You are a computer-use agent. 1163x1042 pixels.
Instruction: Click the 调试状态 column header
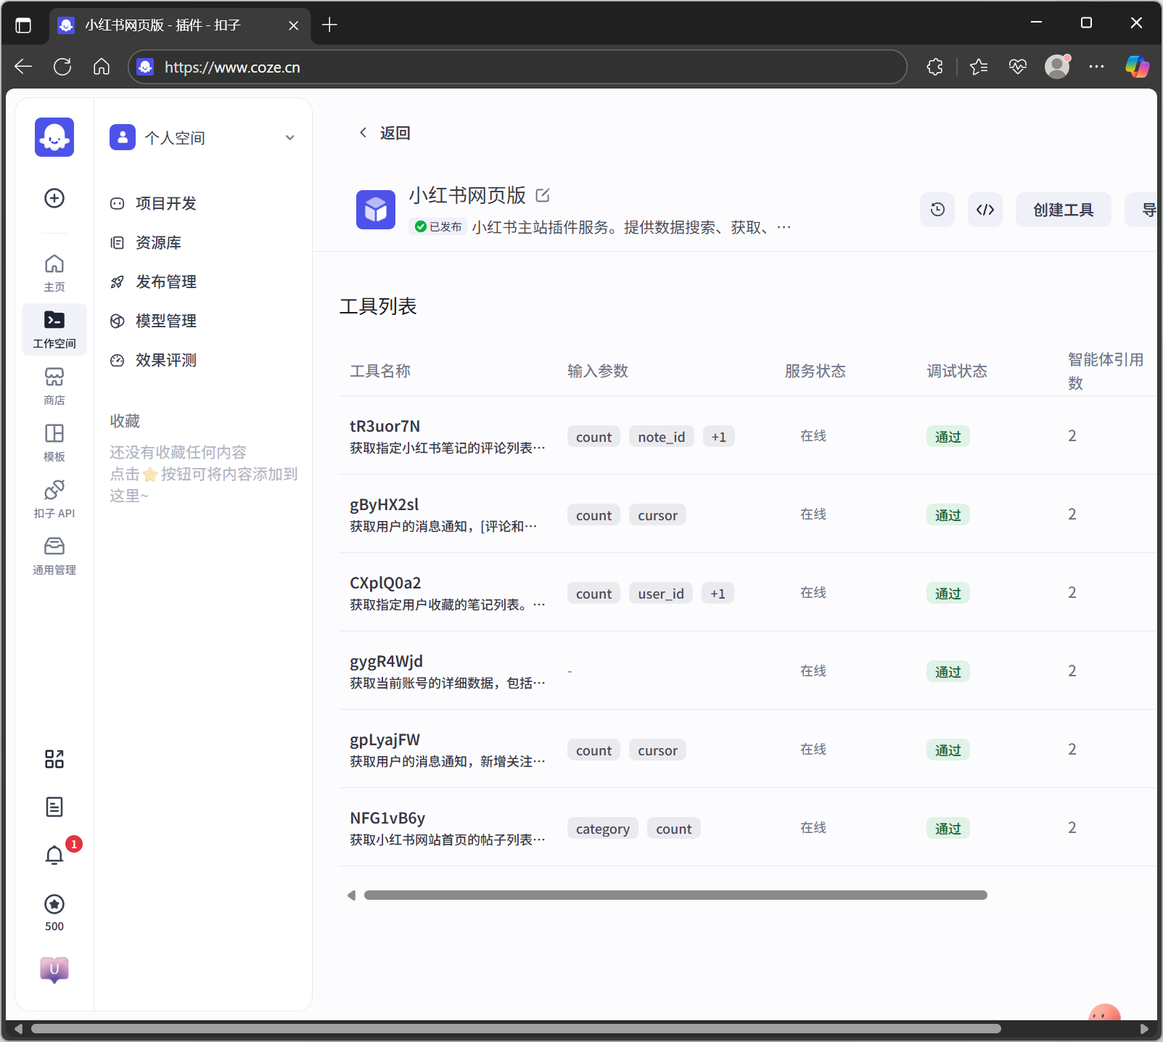click(x=957, y=371)
